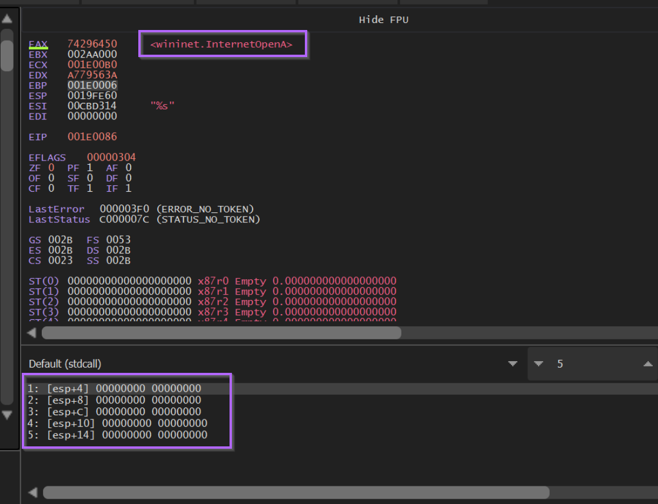658x504 pixels.
Task: Toggle the ZF zero flag value
Action: tap(51, 168)
